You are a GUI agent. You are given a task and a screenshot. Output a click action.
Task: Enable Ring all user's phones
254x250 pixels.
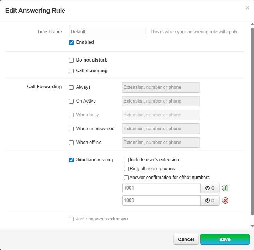pyautogui.click(x=126, y=169)
